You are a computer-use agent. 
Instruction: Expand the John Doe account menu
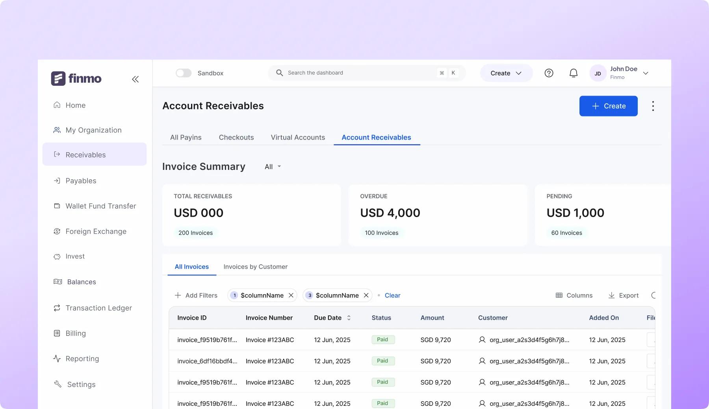(x=646, y=73)
